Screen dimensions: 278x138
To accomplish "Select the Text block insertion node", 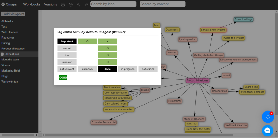I will (x=236, y=126).
